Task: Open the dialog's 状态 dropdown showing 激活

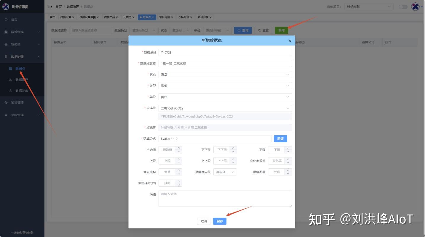Action: (x=225, y=75)
